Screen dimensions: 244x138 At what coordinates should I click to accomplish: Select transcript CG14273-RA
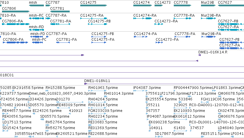[159, 24]
